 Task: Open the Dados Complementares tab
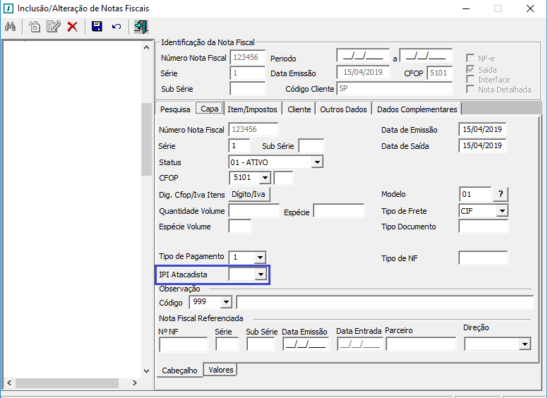[x=417, y=109]
